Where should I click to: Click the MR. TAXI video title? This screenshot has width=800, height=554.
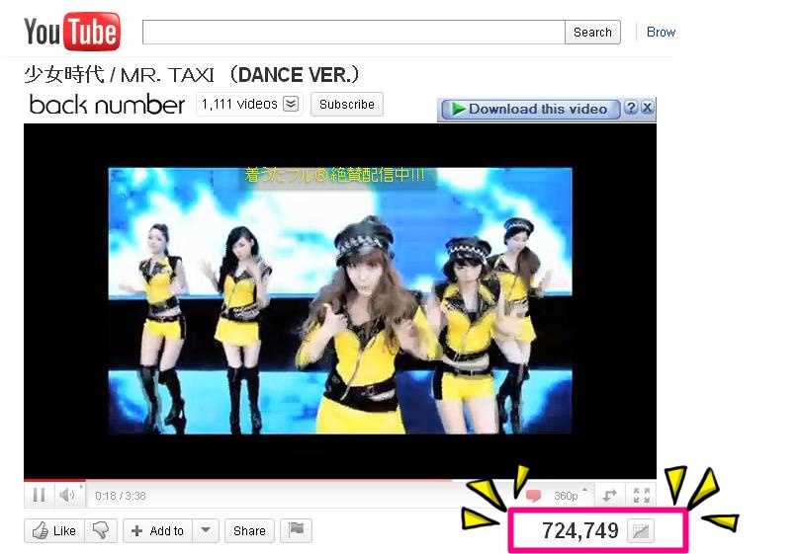pos(192,75)
